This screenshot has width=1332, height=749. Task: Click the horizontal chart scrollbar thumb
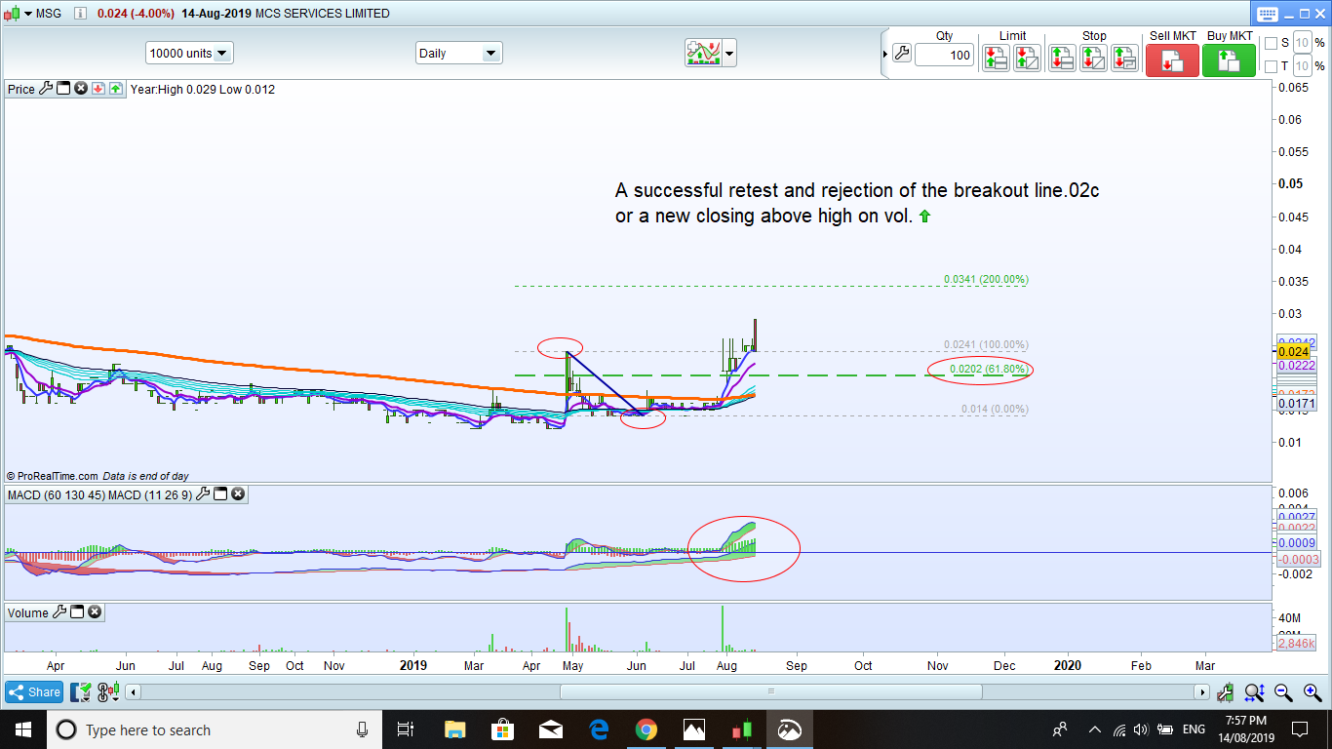pyautogui.click(x=770, y=692)
